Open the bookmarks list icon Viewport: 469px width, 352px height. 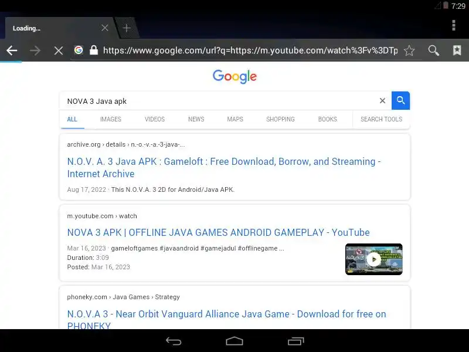point(457,50)
